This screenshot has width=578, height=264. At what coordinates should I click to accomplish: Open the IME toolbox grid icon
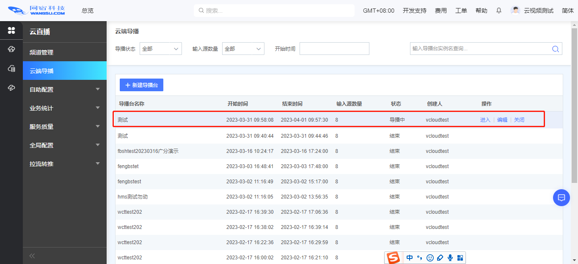coord(460,258)
